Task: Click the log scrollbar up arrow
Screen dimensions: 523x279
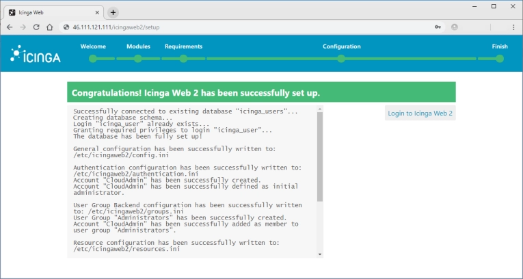Action: pyautogui.click(x=320, y=109)
